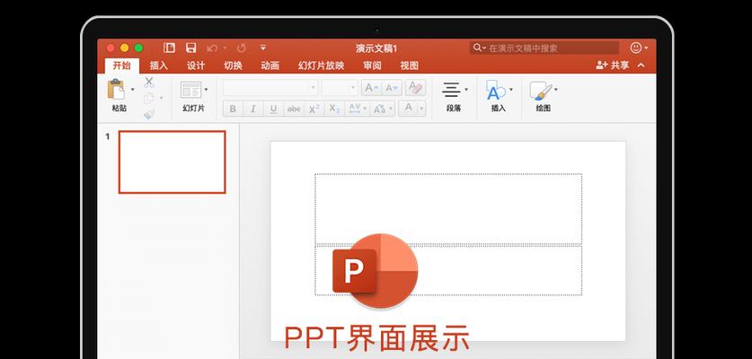Toggle Italic formatting
The height and width of the screenshot is (359, 752).
coord(252,109)
